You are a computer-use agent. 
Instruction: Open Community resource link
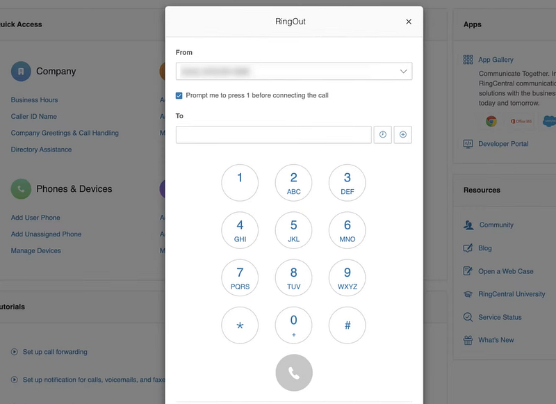(x=496, y=225)
